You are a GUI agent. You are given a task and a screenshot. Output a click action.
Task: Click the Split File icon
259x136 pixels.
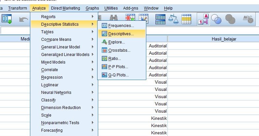[160, 19]
